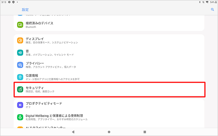
Task: Tap the Bluetooth status icon
Action: (200, 2)
